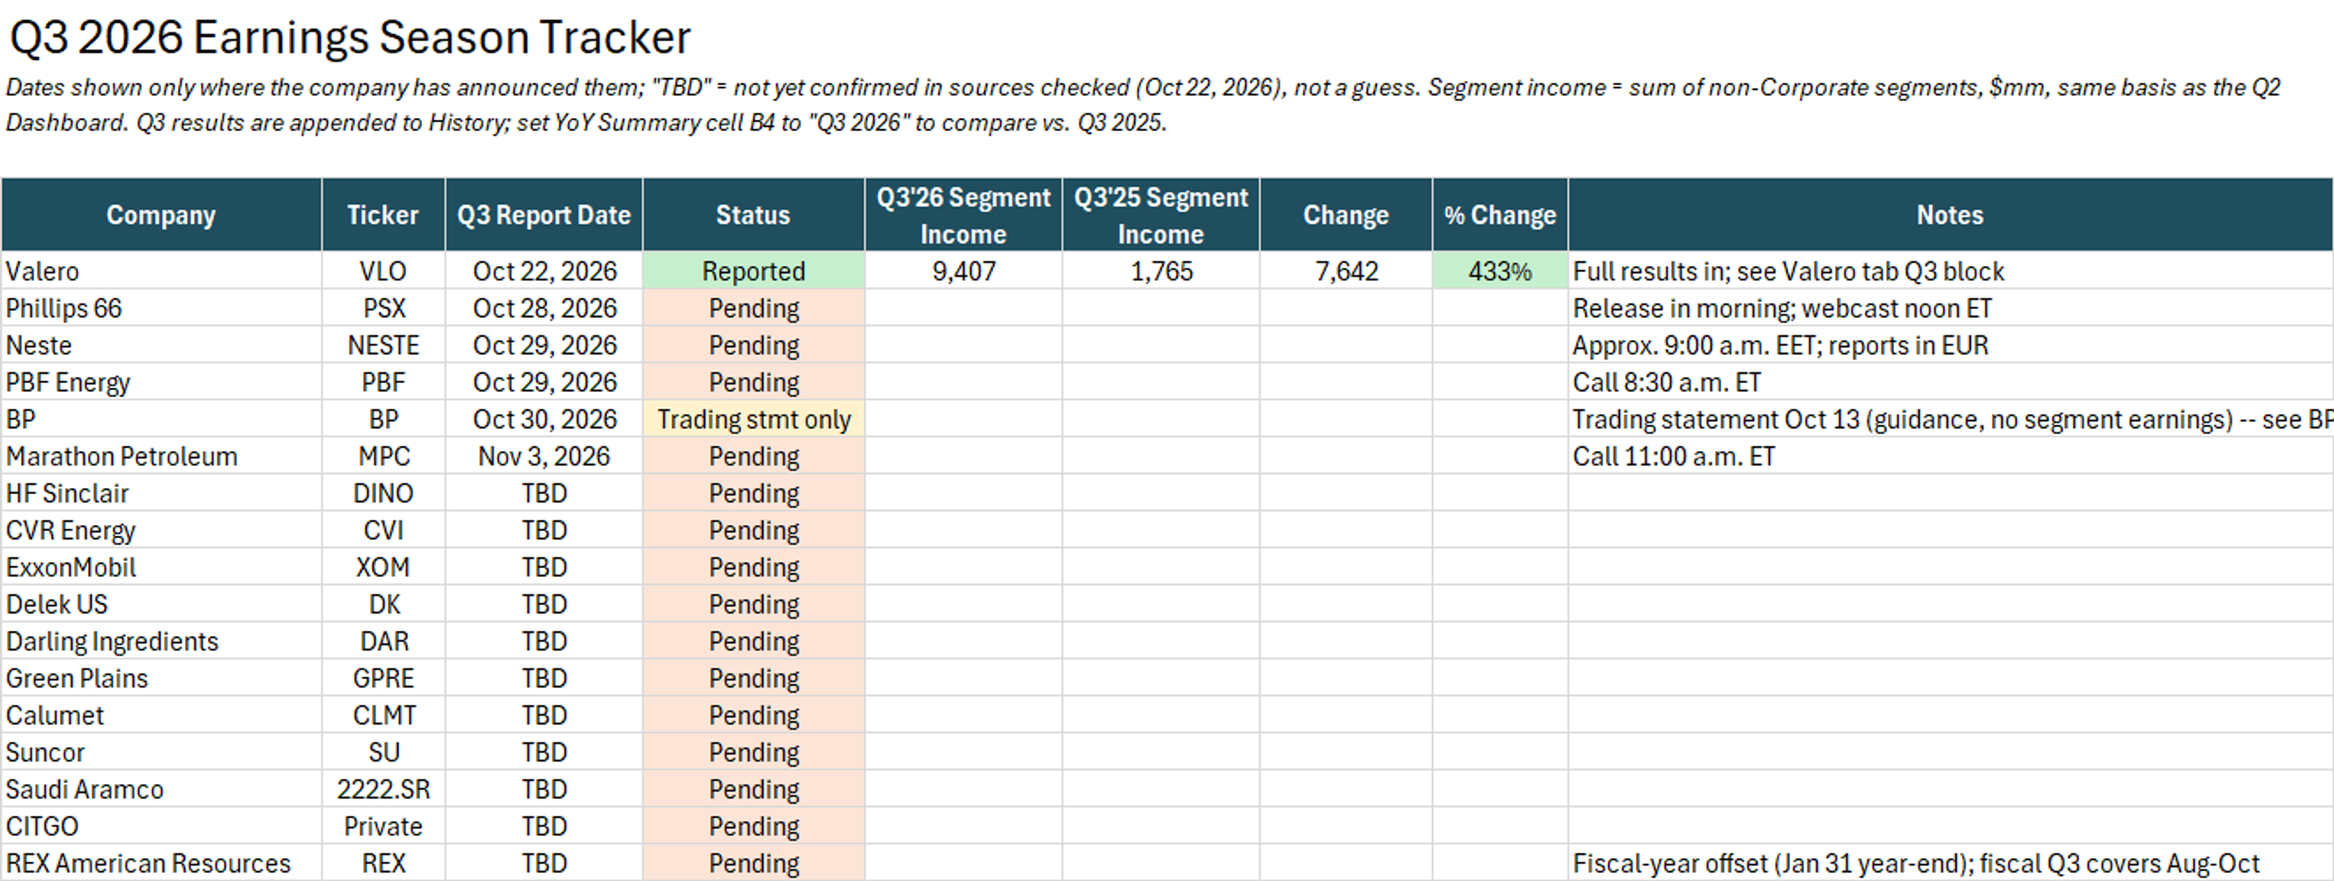Click the 2222.SR ticker cell
This screenshot has height=881, width=2334.
click(384, 789)
